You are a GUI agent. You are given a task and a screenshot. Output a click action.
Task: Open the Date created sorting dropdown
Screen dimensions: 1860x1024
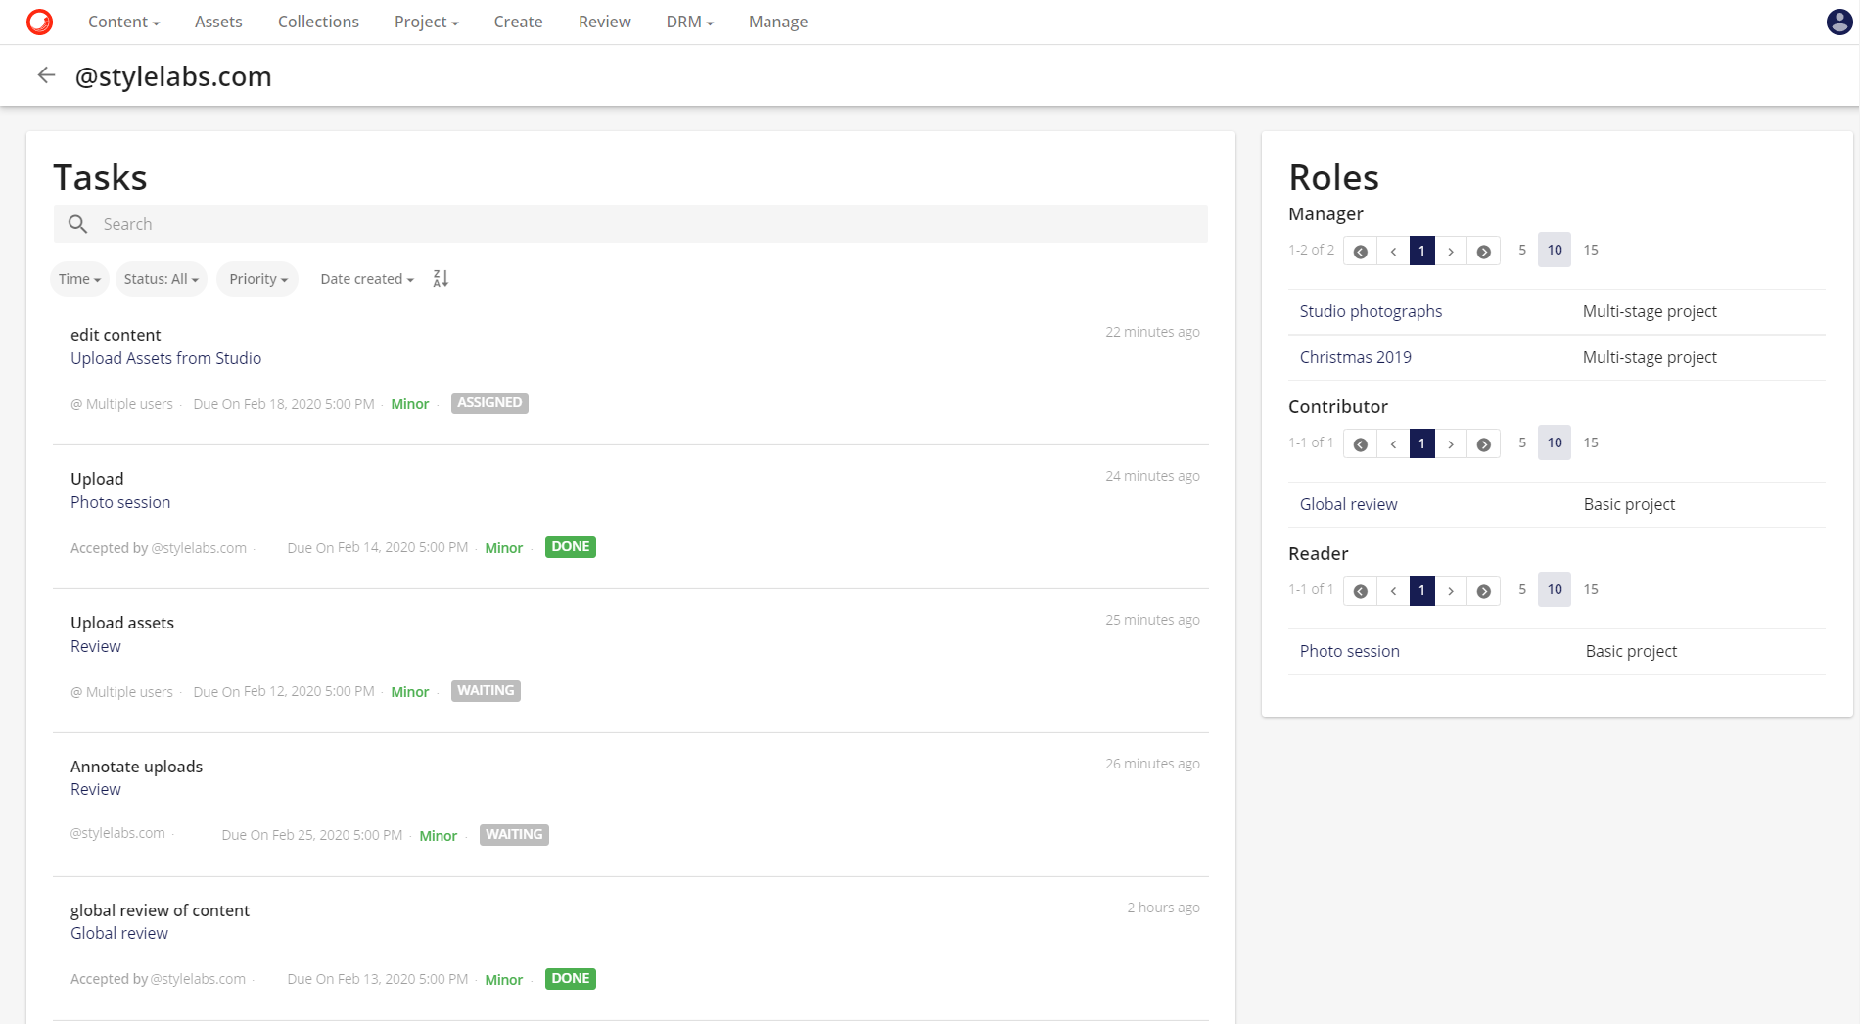(366, 278)
